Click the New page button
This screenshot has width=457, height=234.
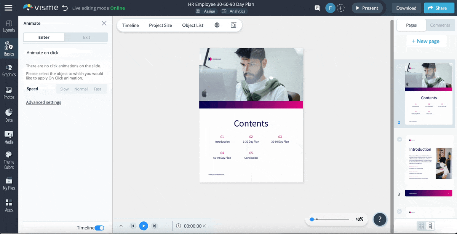point(426,41)
